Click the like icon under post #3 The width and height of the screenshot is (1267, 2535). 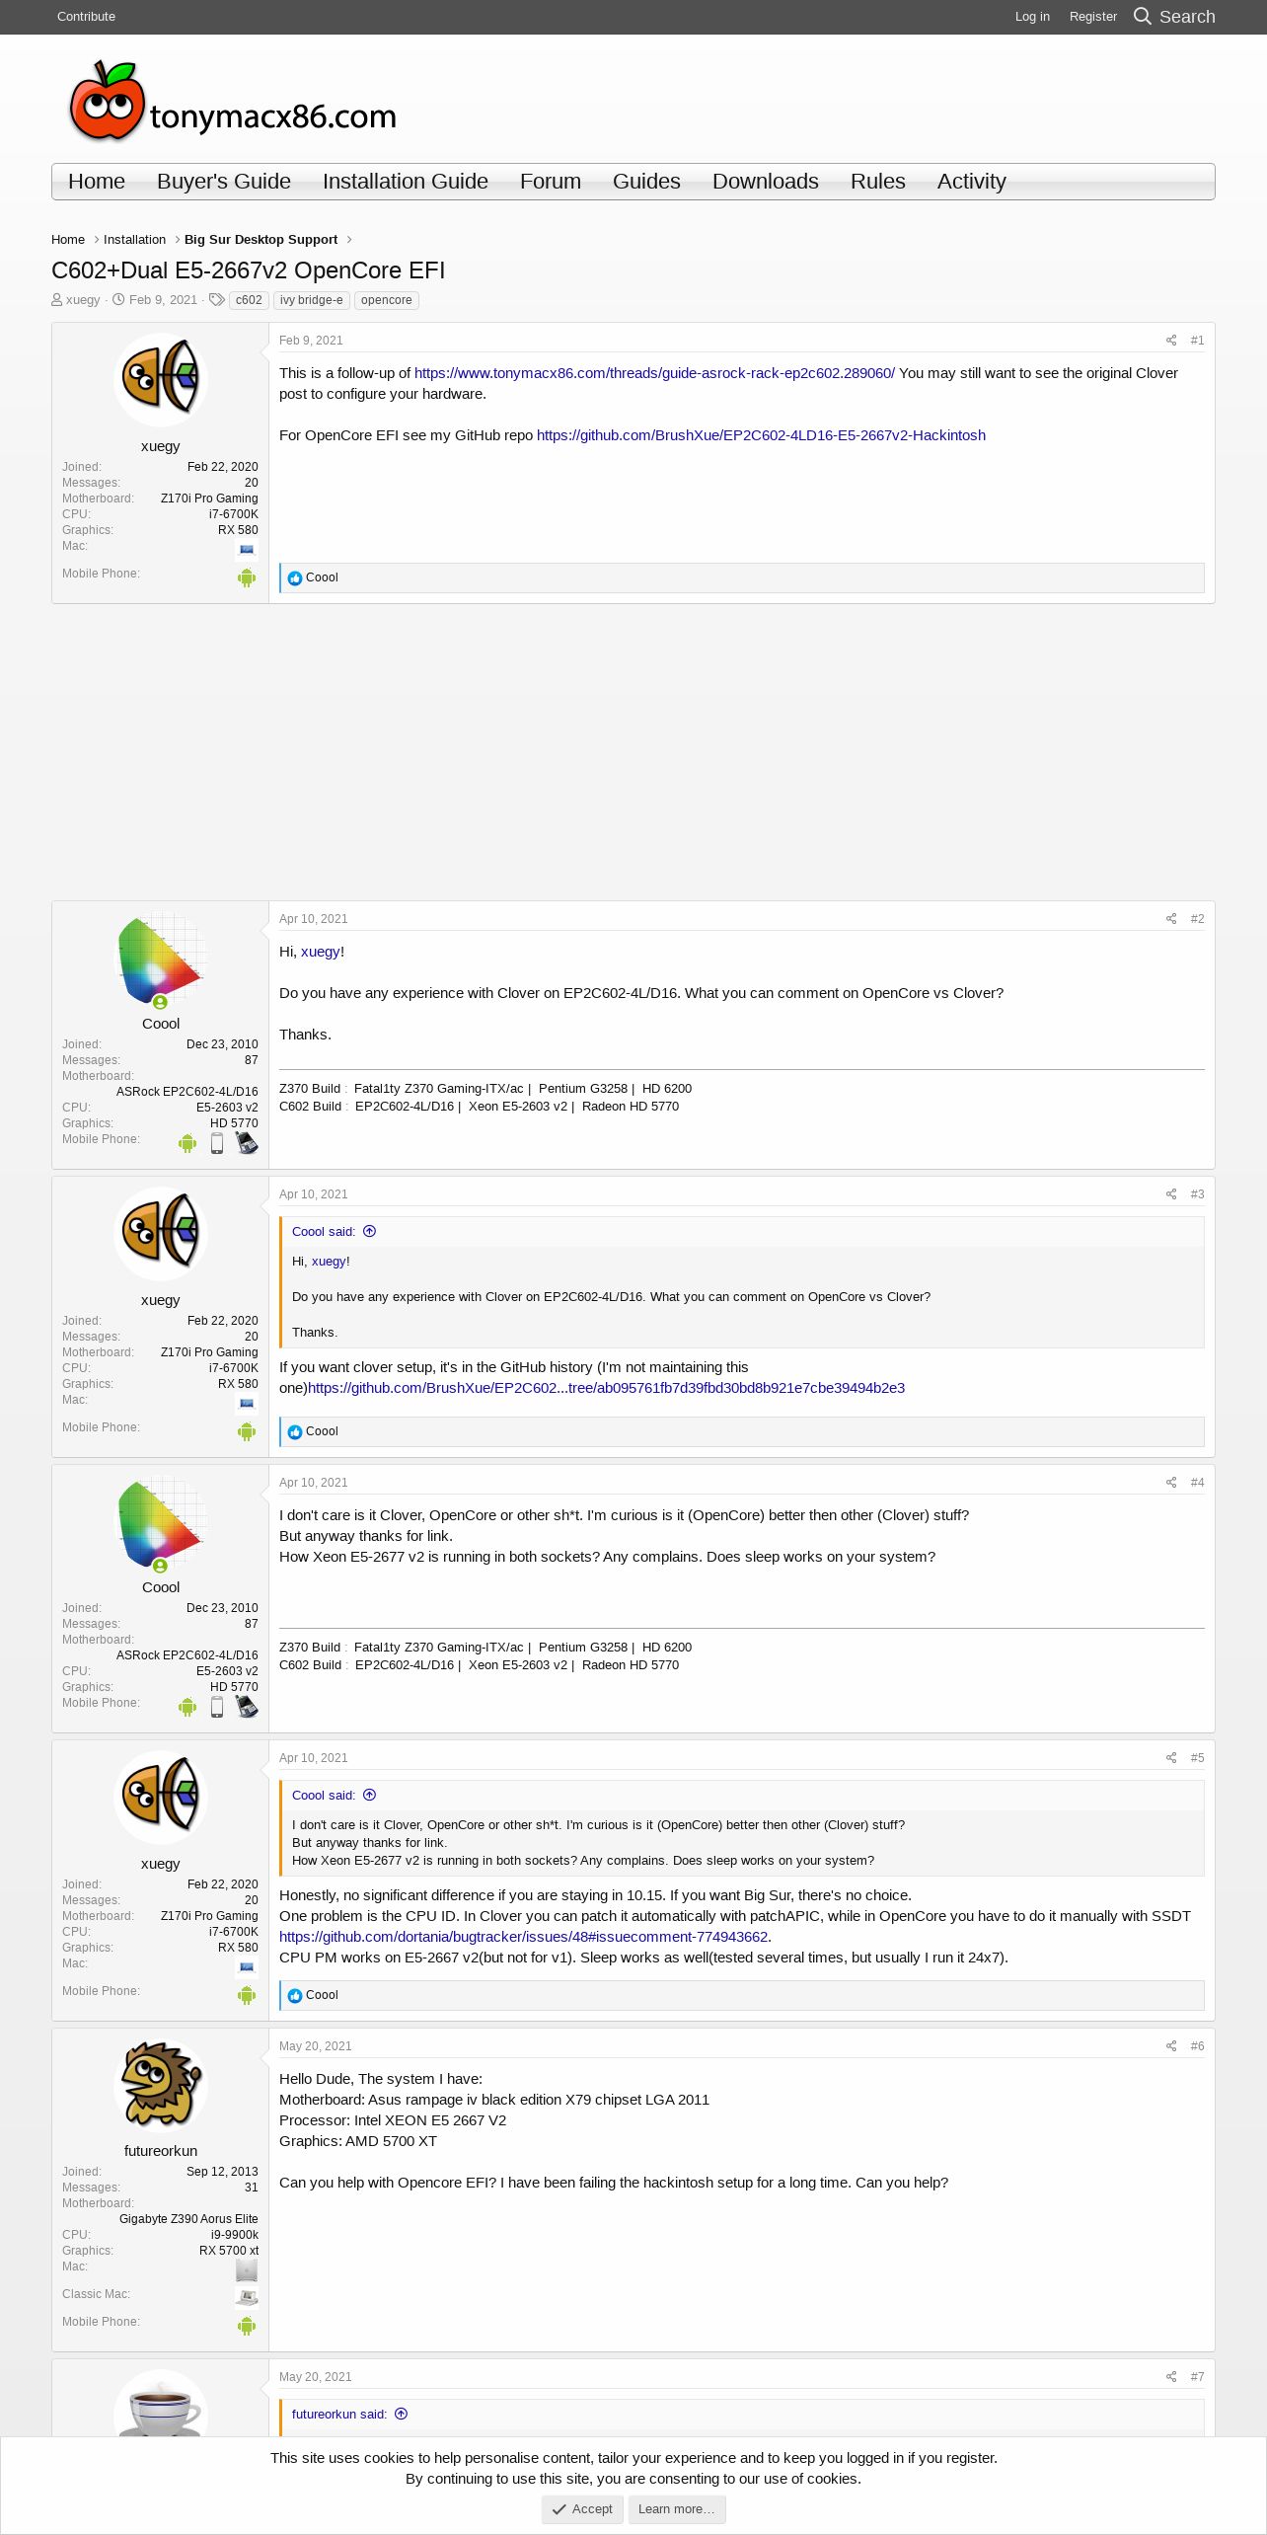tap(295, 1432)
